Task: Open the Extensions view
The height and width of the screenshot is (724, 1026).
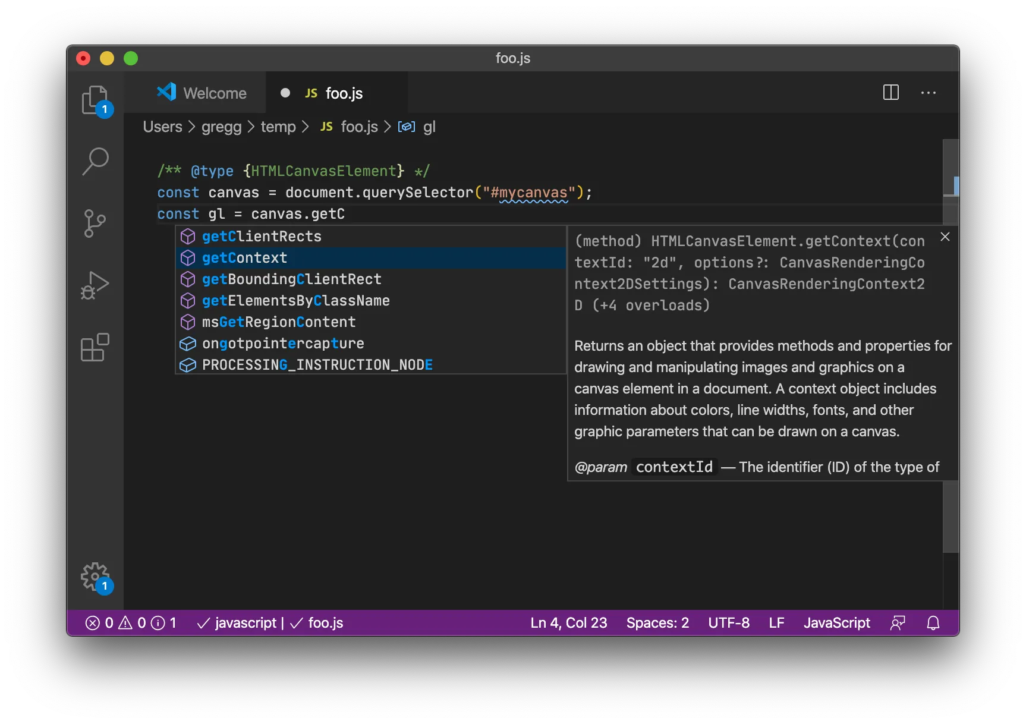Action: click(95, 347)
